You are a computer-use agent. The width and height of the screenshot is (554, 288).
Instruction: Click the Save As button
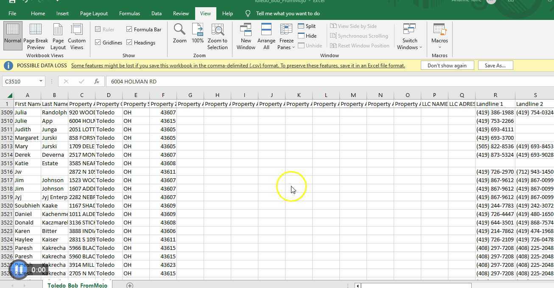495,65
